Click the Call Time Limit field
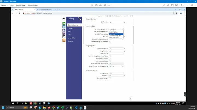This screenshot has width=197, height=110. [x=116, y=22]
